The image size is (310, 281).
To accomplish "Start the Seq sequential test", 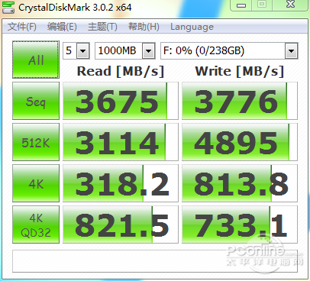I will tap(36, 101).
